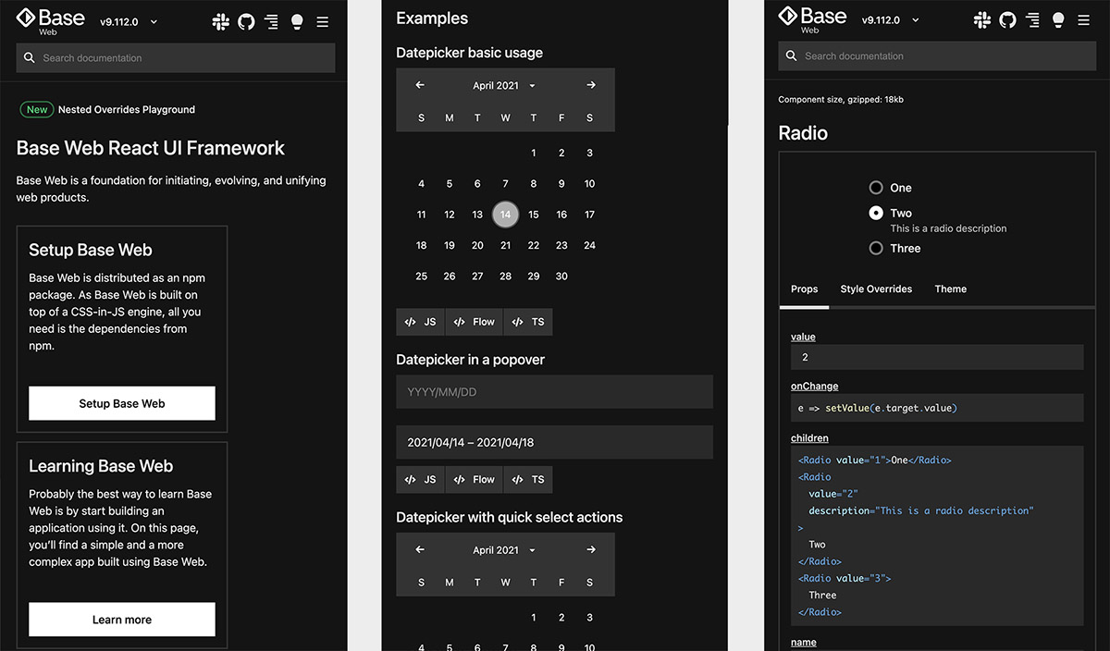Click the 2021/04/14 – 2021/04/18 range input
This screenshot has height=651, width=1110.
coord(554,442)
